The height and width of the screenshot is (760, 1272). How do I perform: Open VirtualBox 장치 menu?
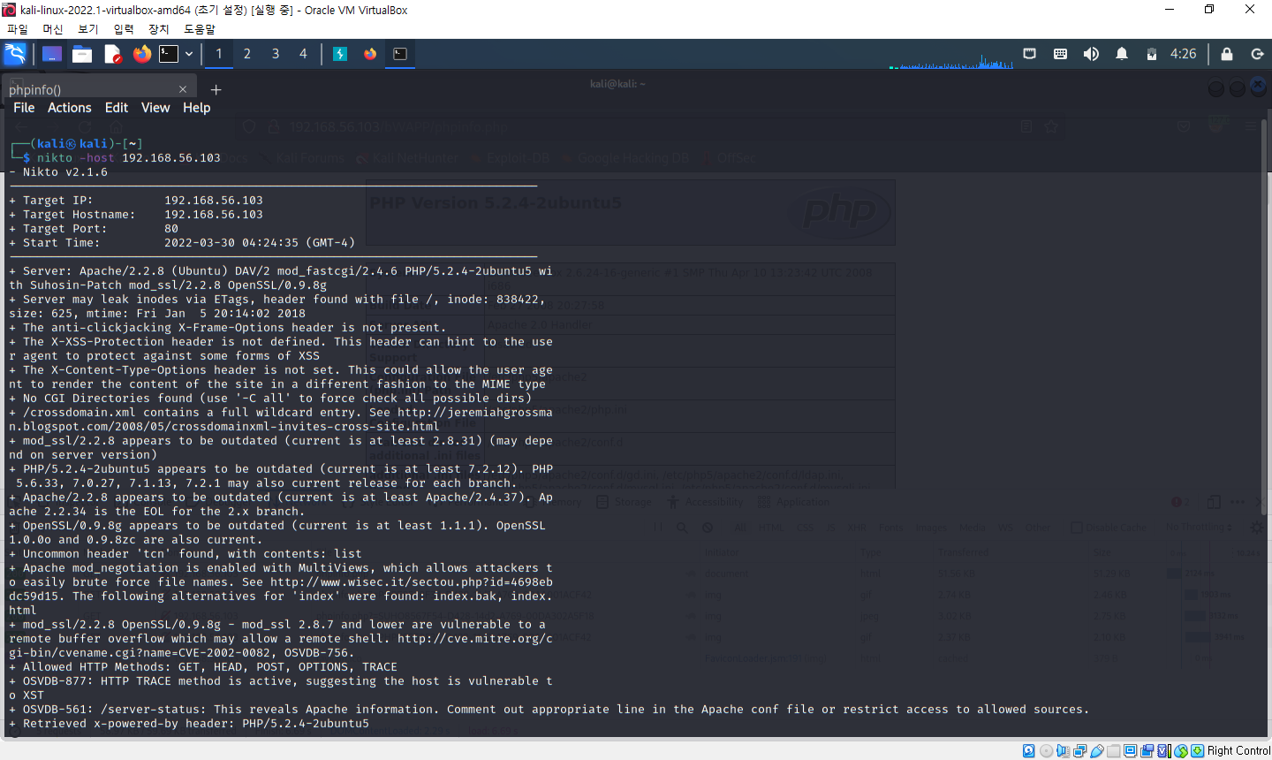[x=159, y=29]
